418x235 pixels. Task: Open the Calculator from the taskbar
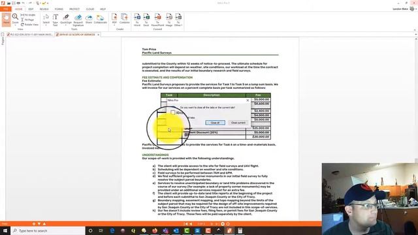(240, 230)
